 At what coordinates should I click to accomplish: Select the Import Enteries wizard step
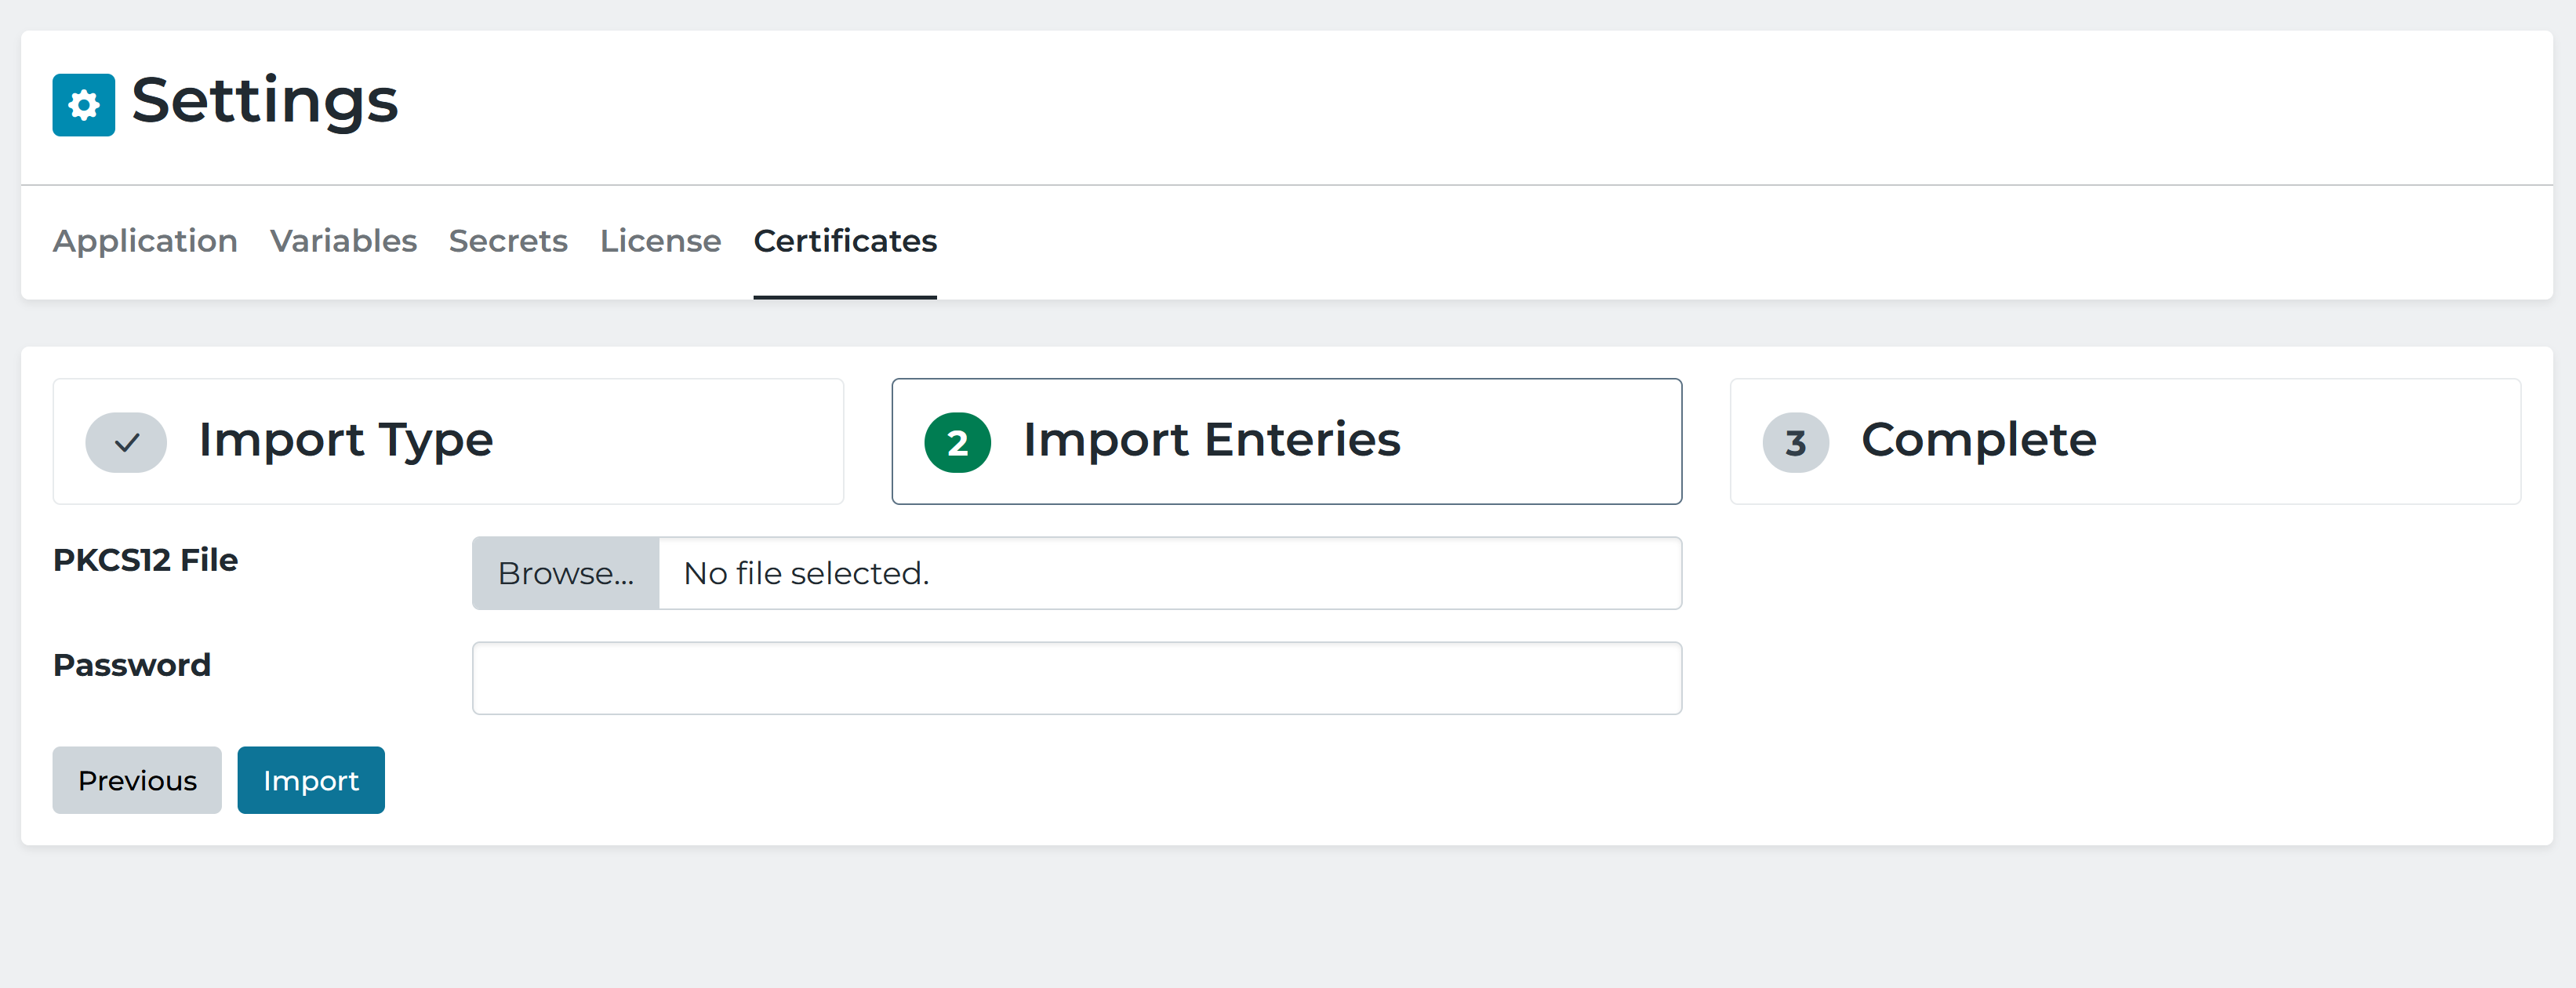click(1287, 441)
